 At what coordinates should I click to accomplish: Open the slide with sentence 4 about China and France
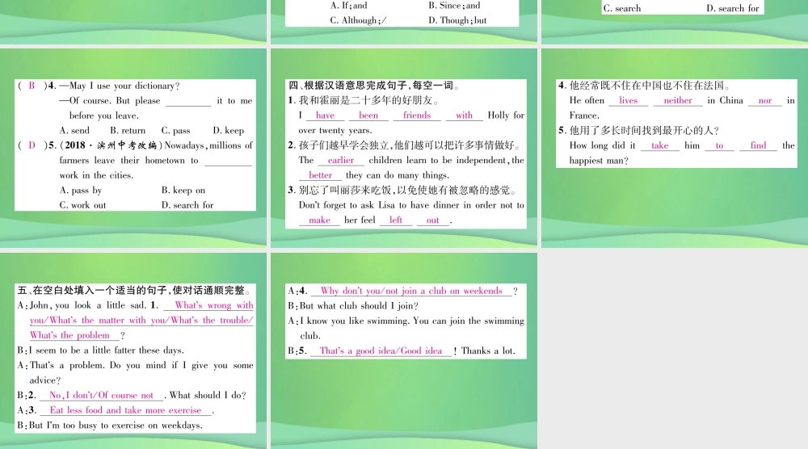[x=675, y=149]
